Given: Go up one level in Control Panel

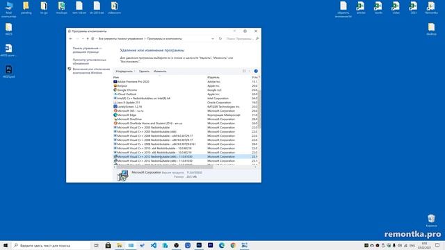Looking at the screenshot, I should (88, 39).
